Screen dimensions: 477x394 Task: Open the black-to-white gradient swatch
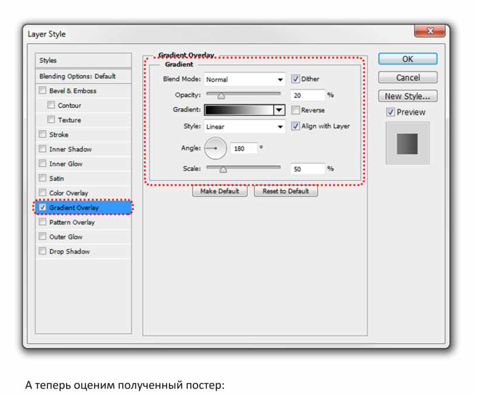pyautogui.click(x=239, y=110)
